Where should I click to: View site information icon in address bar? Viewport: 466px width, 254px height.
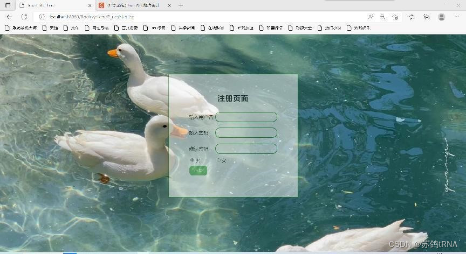point(42,17)
